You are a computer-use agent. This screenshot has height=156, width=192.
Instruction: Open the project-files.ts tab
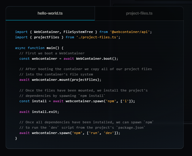point(139,13)
